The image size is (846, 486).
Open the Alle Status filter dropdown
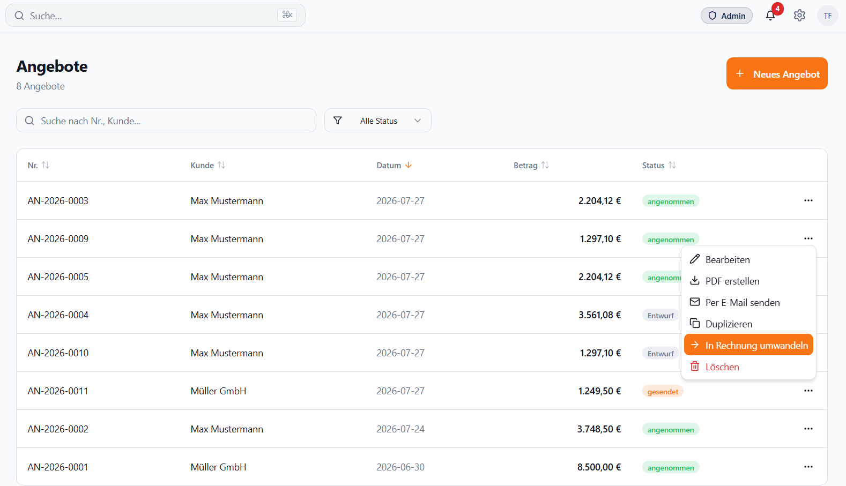(x=378, y=121)
